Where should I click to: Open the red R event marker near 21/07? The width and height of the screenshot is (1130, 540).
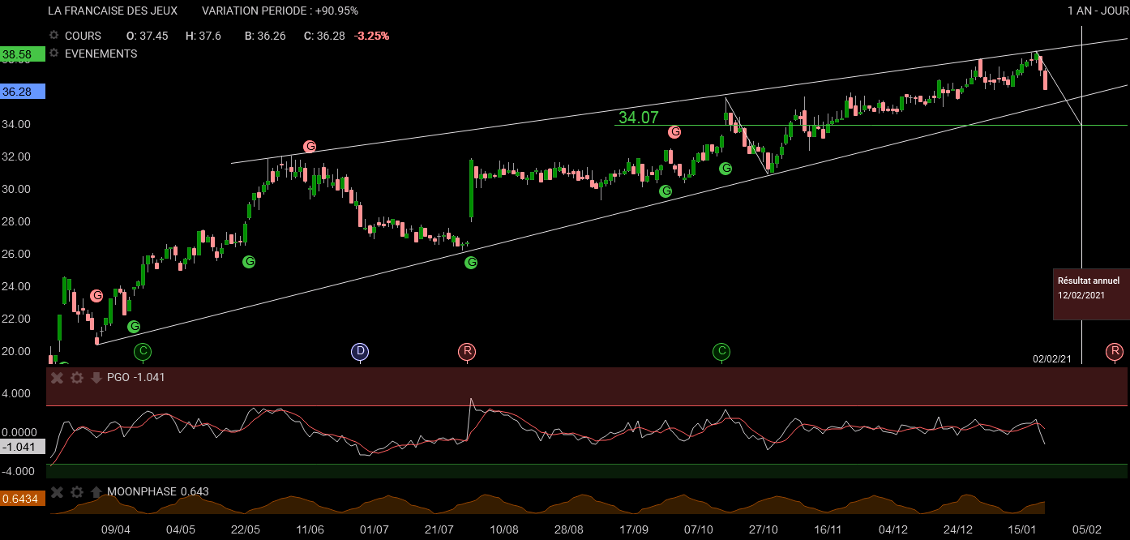click(467, 352)
